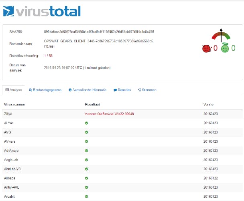Click the ALYac scanner name

9,123
